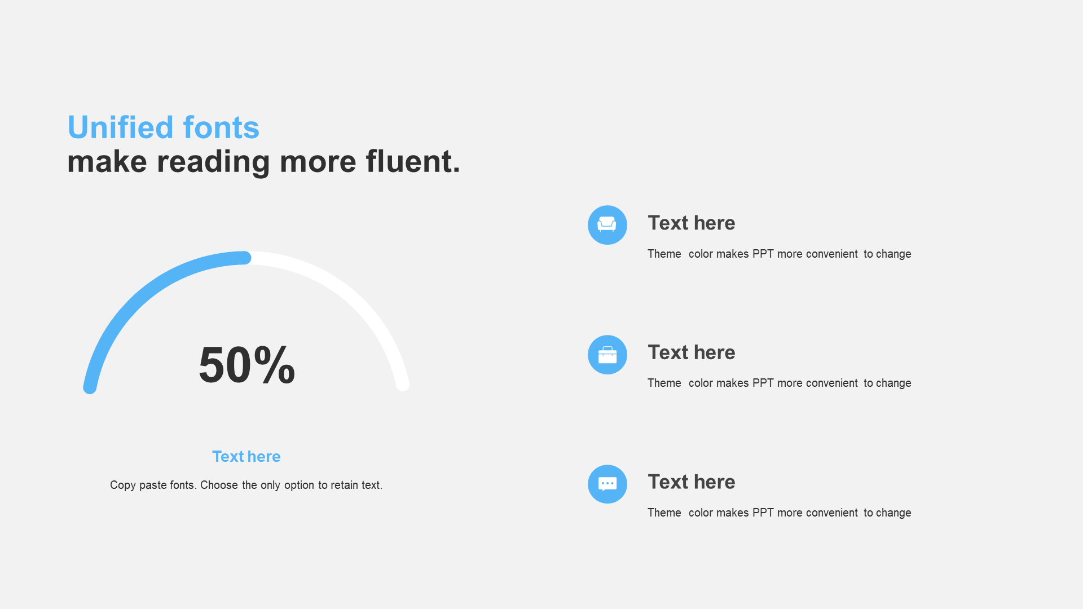
Task: Select "make reading more fluent." subtitle text
Action: (264, 162)
